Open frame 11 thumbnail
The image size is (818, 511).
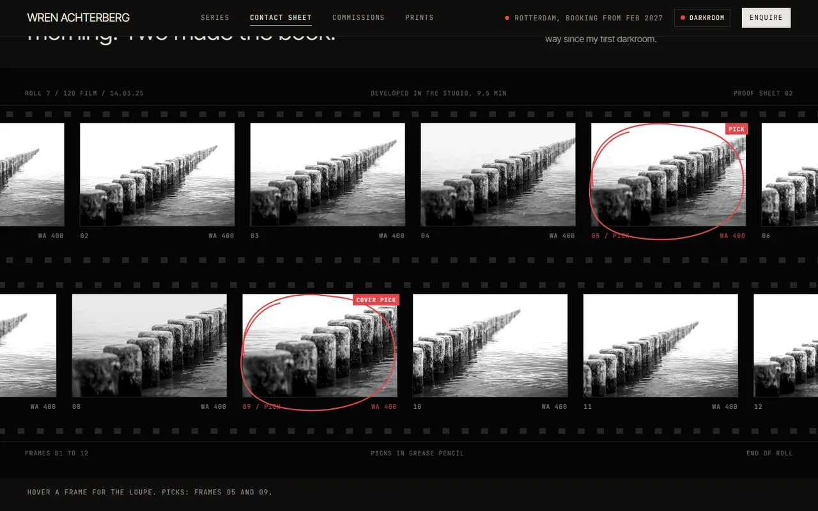pos(661,346)
